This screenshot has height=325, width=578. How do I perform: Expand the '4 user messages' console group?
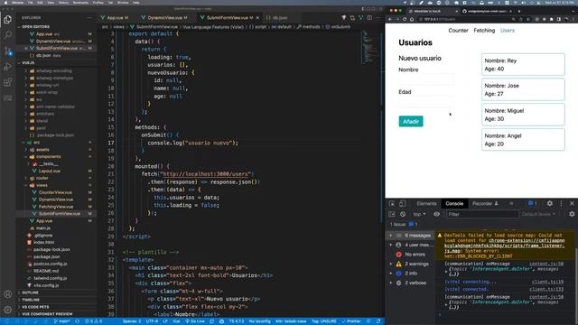pos(412,245)
